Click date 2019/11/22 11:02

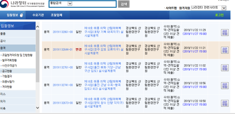[195, 65]
